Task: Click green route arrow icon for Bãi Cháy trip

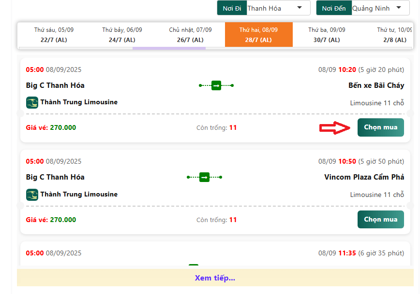Action: (216, 85)
